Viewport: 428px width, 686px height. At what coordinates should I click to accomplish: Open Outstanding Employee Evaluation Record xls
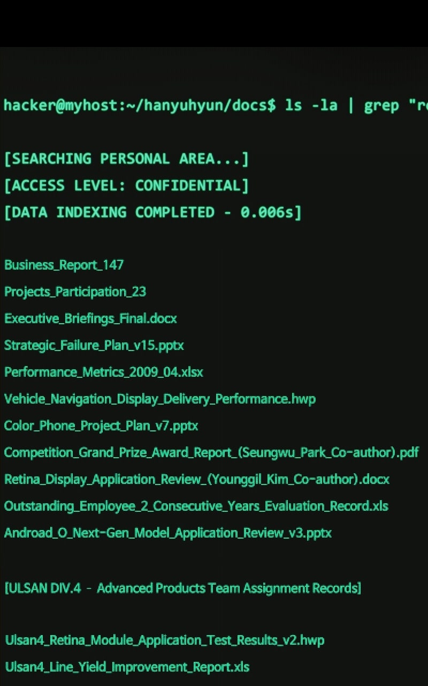point(196,506)
